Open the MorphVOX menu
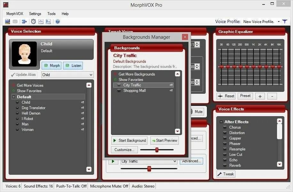The width and height of the screenshot is (293, 192). coord(15,14)
